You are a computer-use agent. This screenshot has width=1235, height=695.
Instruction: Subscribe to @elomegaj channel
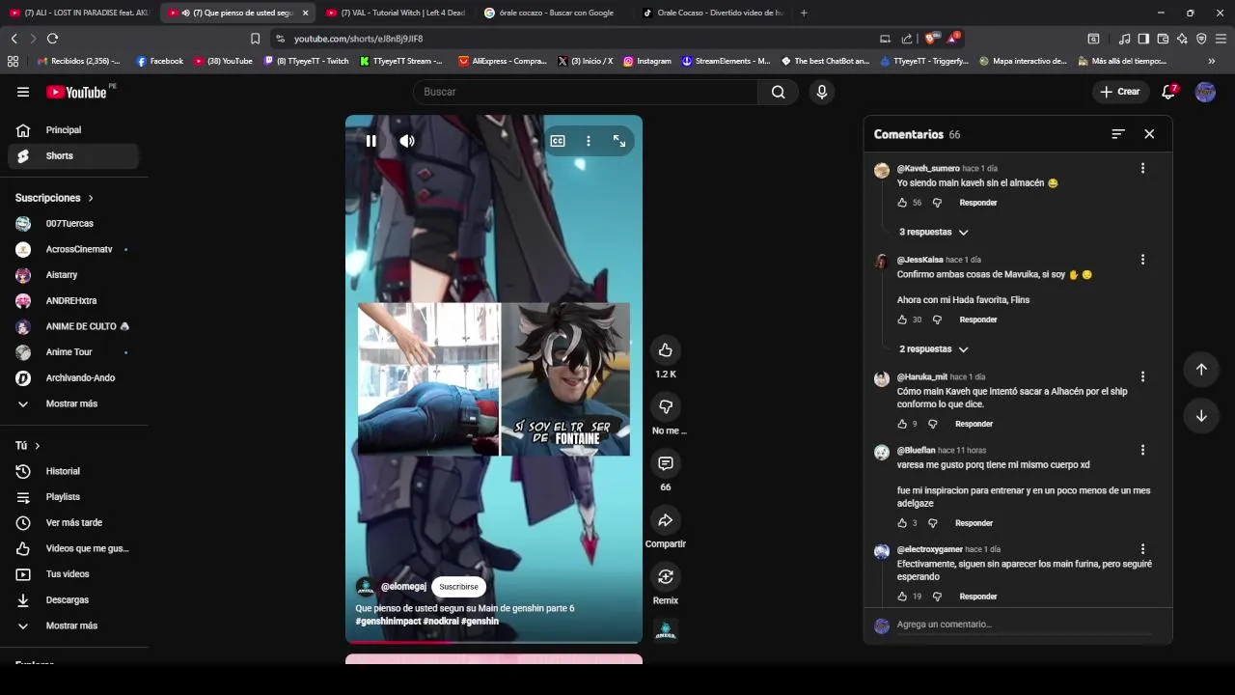coord(458,587)
